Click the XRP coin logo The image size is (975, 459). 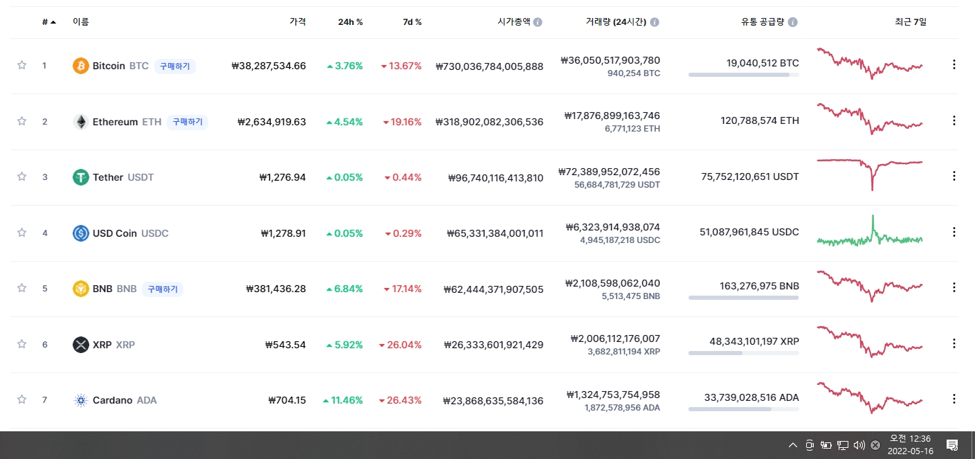click(81, 345)
